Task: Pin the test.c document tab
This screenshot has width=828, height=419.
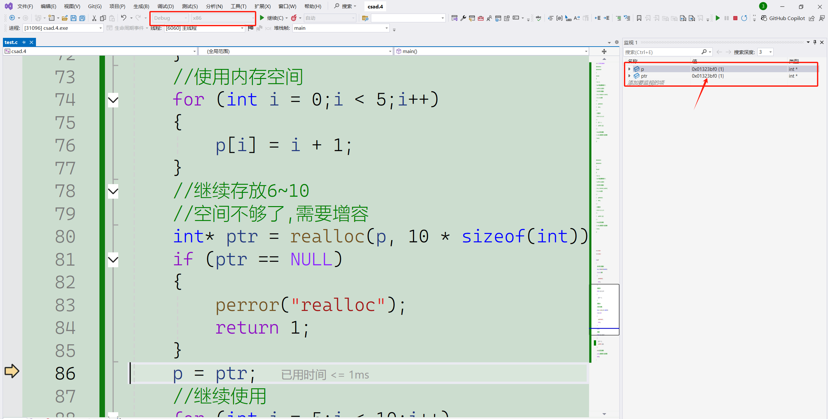Action: click(23, 42)
